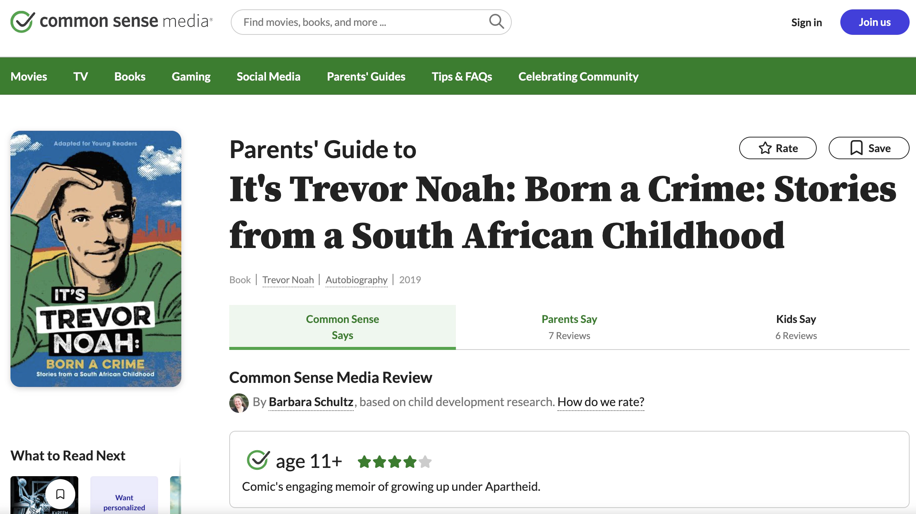
Task: Open the Trevor Noah author page
Action: (x=288, y=279)
